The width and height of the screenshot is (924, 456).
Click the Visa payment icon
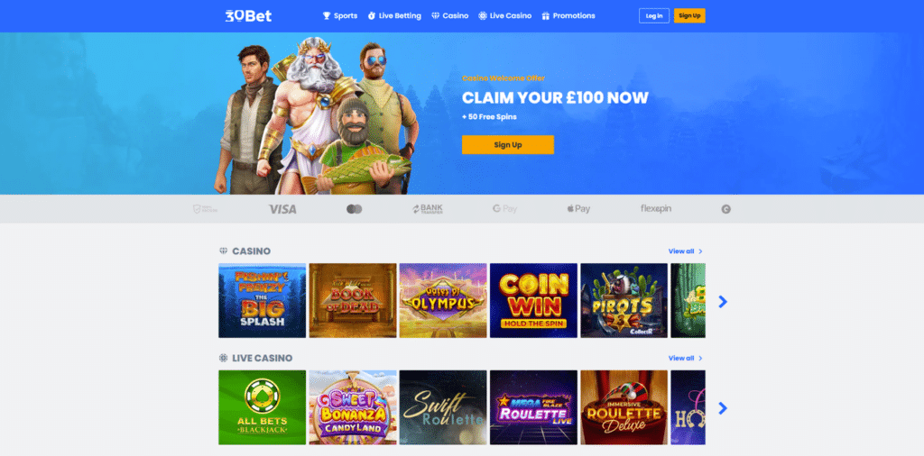click(282, 209)
